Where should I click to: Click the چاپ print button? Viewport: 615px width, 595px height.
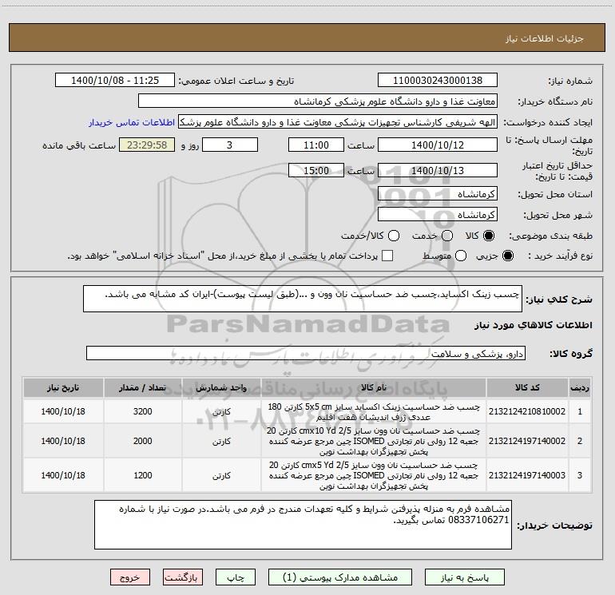point(236,577)
